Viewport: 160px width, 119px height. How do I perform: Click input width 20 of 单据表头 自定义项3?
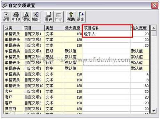point(140,45)
